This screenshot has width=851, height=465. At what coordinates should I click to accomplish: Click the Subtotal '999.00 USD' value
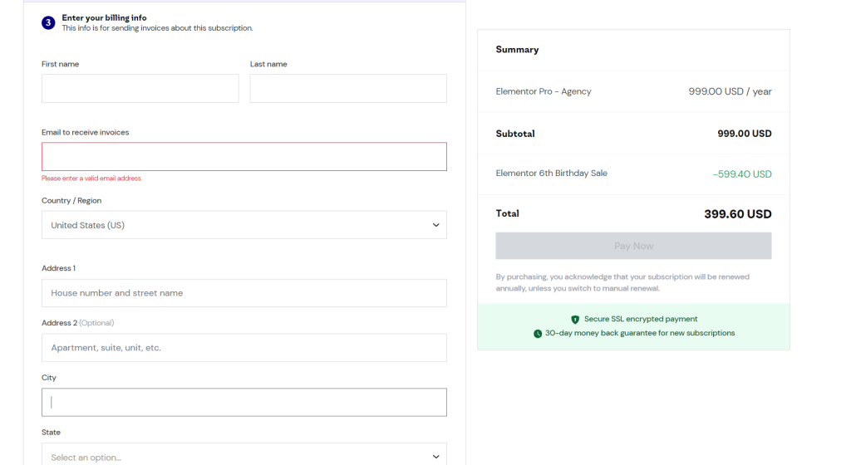pos(744,134)
